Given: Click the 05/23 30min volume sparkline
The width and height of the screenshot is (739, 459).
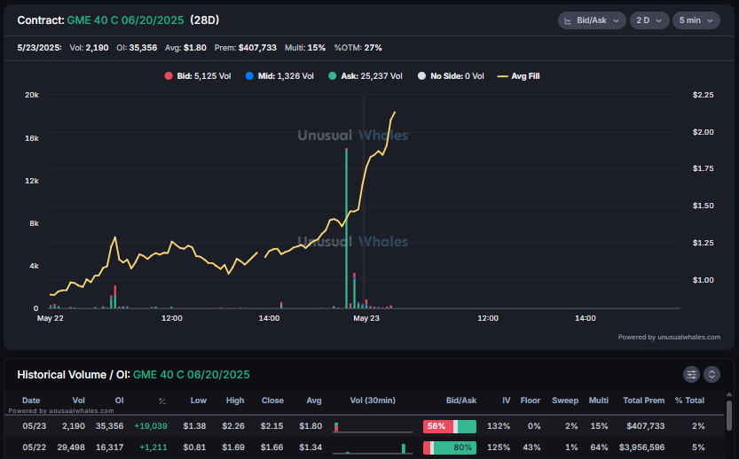Looking at the screenshot, I should 373,427.
